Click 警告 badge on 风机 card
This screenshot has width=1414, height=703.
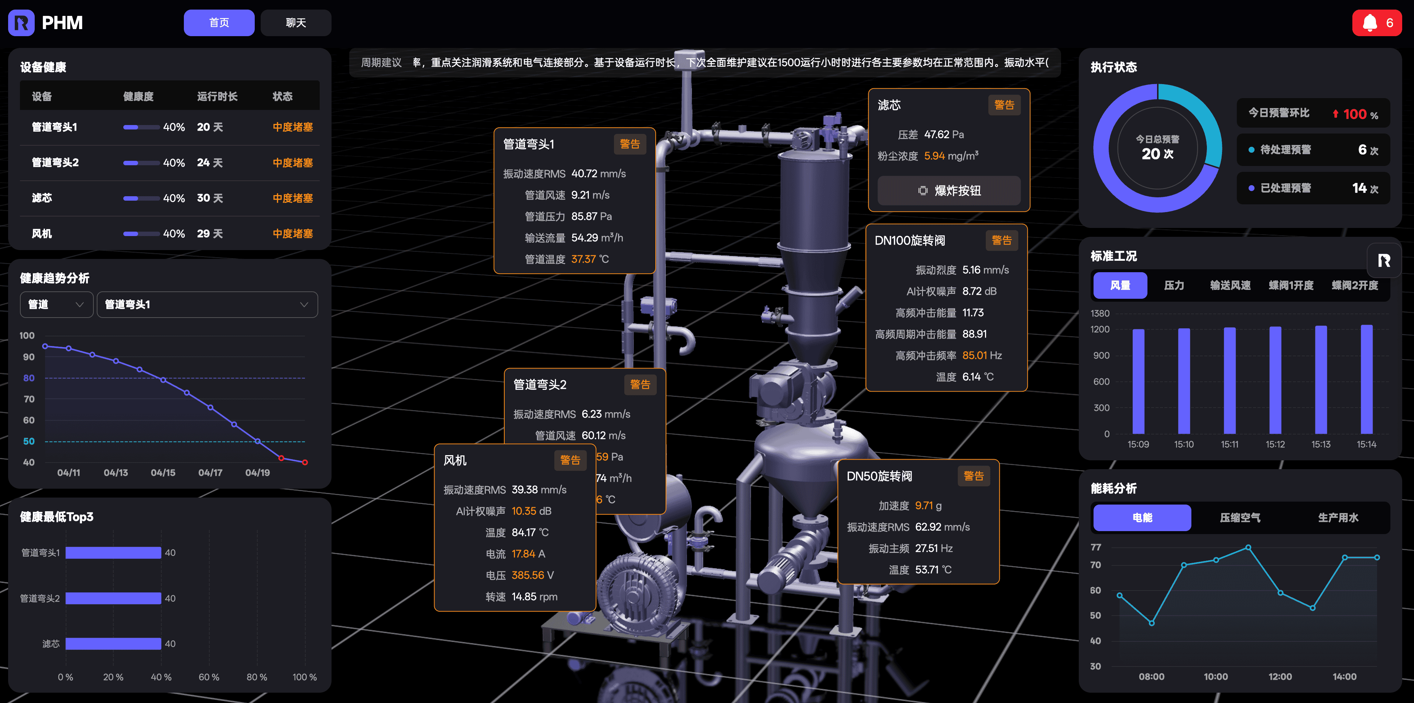click(x=570, y=460)
